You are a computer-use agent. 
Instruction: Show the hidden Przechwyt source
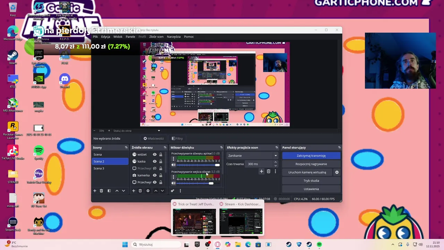click(155, 168)
